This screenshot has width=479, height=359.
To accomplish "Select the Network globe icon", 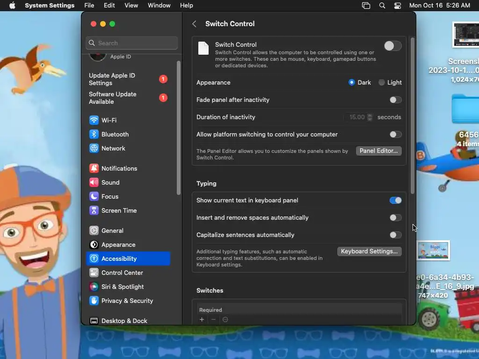I will (x=94, y=148).
